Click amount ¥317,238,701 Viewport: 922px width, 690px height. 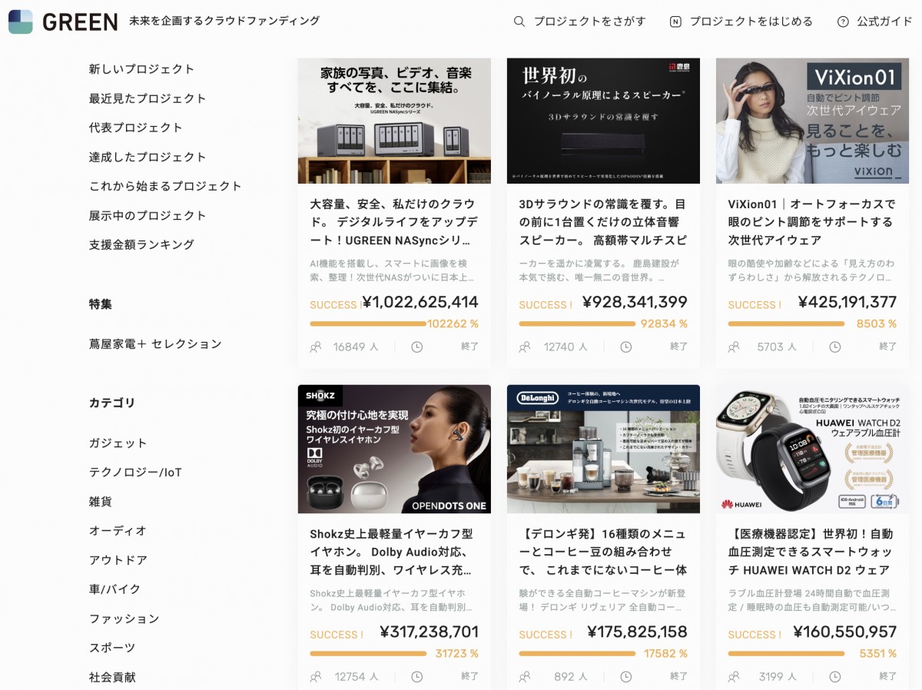pos(429,632)
